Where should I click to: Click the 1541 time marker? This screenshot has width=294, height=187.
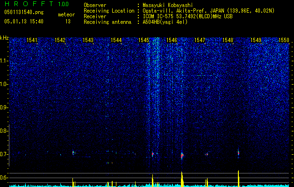[x=32, y=40]
